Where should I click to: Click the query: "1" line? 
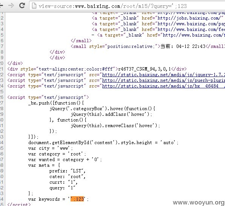pos(62,188)
